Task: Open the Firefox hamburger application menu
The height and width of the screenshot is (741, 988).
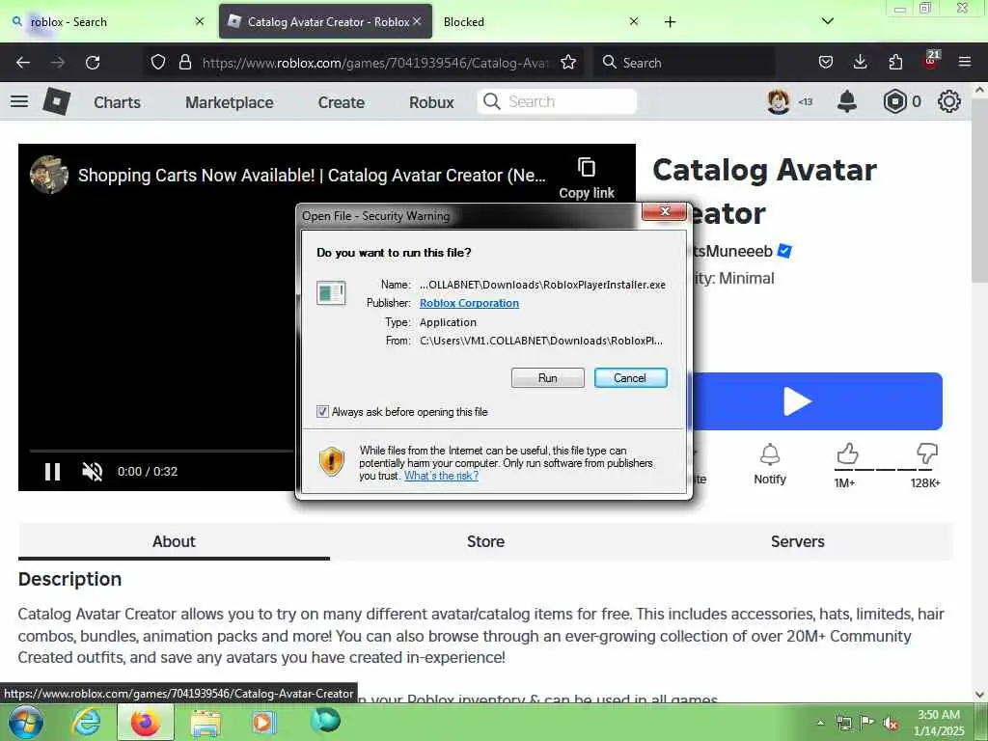Action: [964, 63]
